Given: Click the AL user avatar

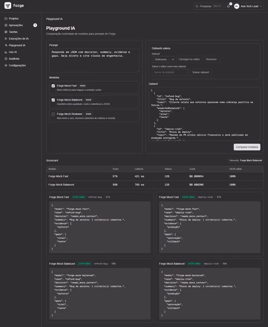Looking at the screenshot, I should pos(237,6).
